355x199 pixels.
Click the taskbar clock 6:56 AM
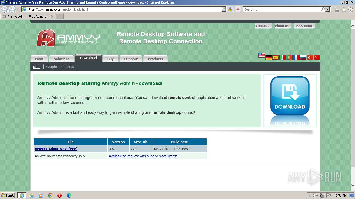341,195
